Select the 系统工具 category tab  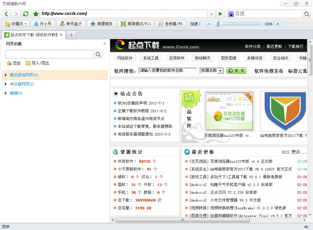coord(151,58)
